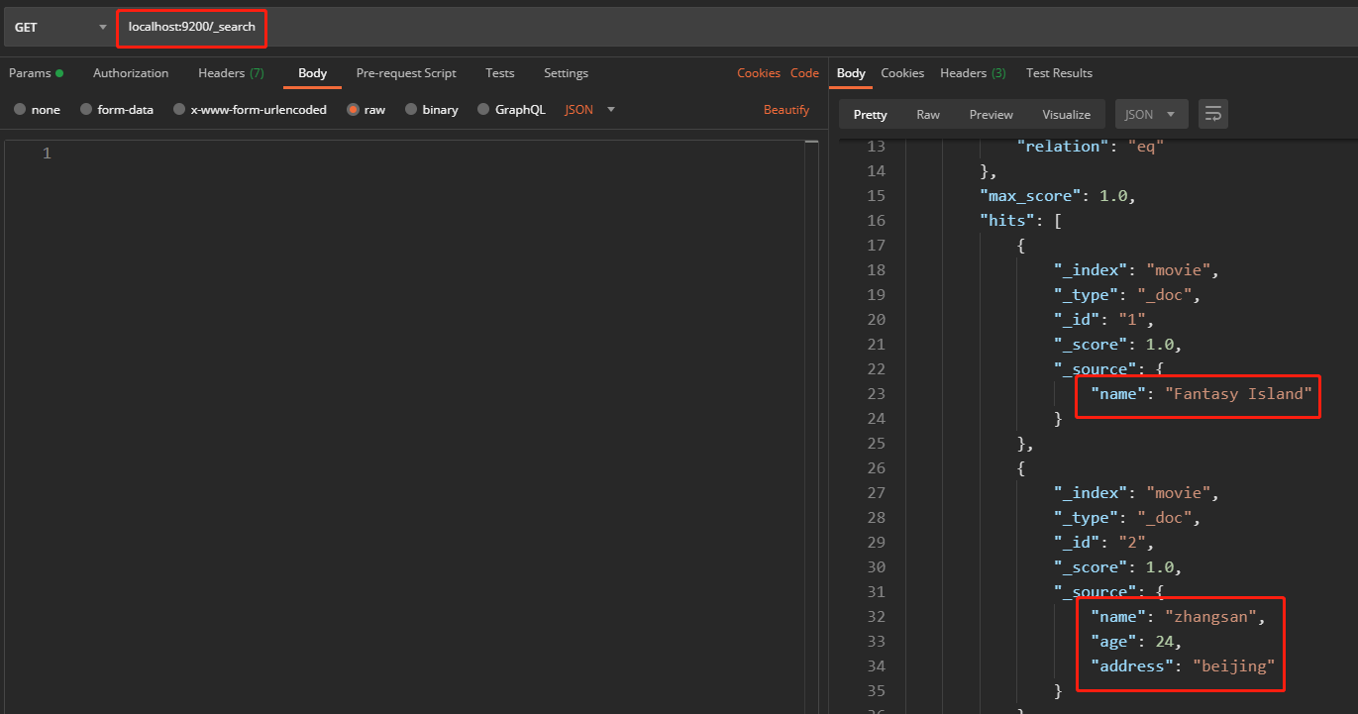This screenshot has width=1358, height=714.
Task: Select the request Body tab
Action: click(x=312, y=73)
